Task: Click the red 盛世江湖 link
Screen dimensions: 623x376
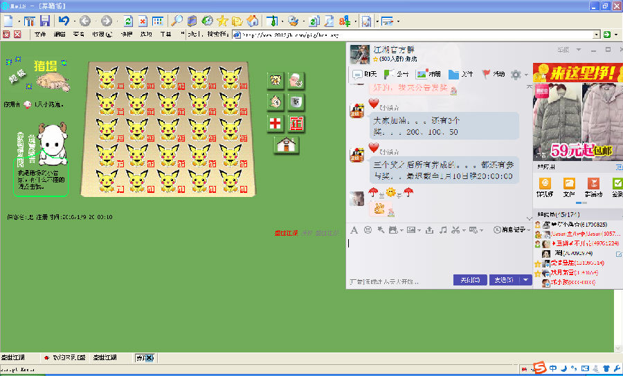Action: tap(286, 233)
